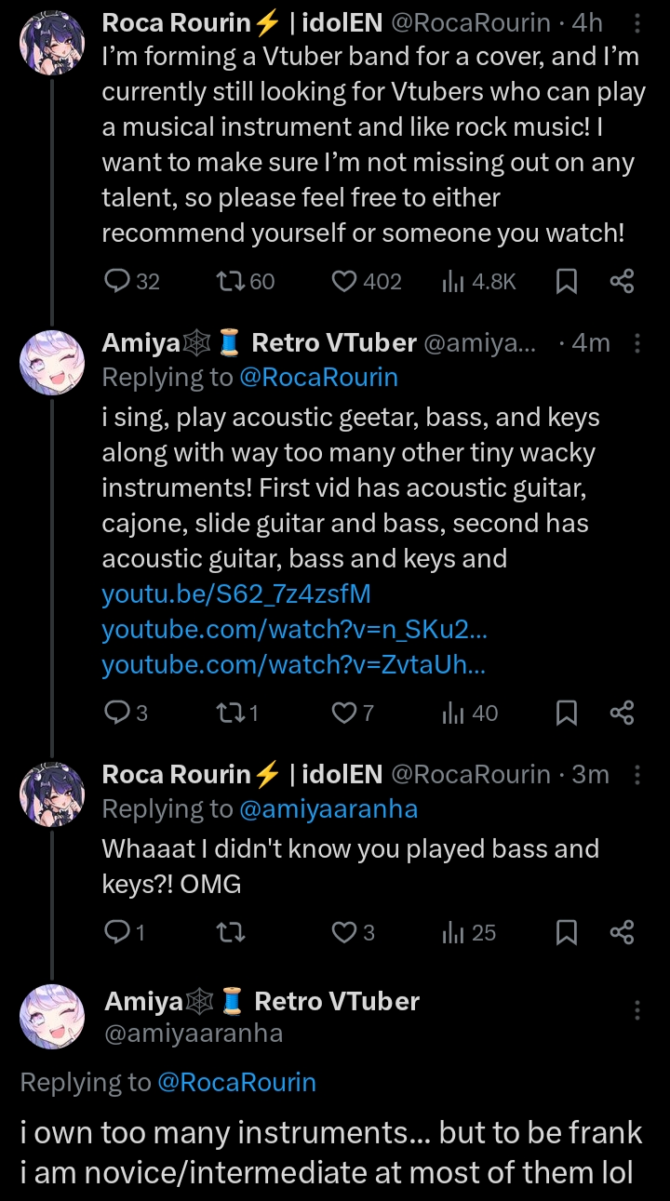Retweet Roca's Vtuber band post

[229, 281]
